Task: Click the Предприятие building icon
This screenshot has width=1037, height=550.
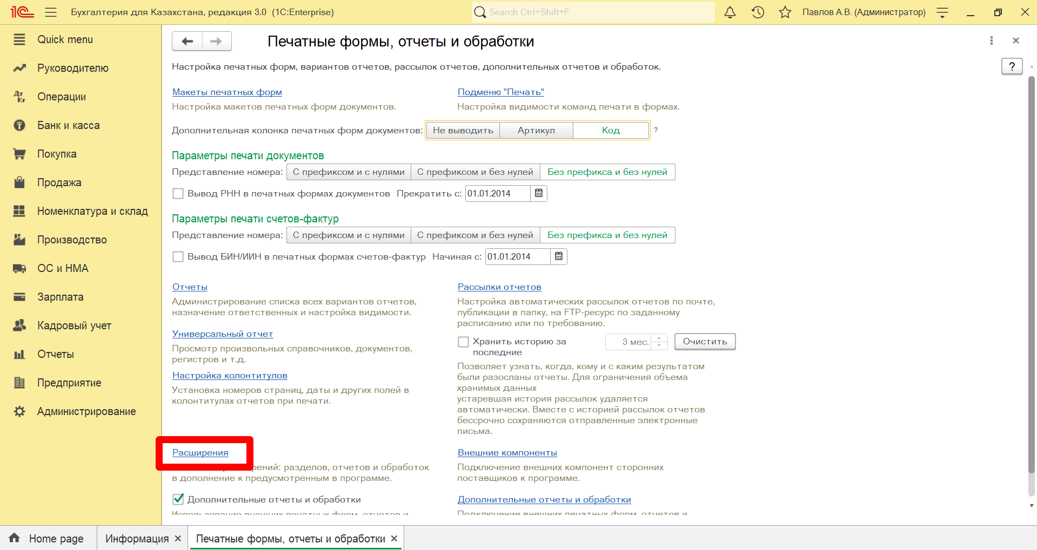Action: point(19,383)
